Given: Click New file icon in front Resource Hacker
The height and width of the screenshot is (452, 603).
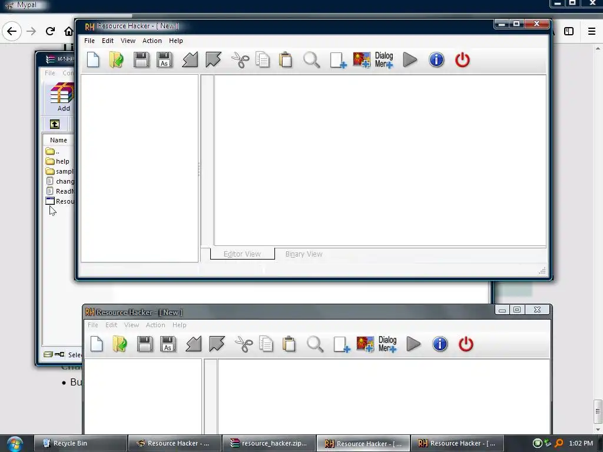Looking at the screenshot, I should pyautogui.click(x=93, y=60).
